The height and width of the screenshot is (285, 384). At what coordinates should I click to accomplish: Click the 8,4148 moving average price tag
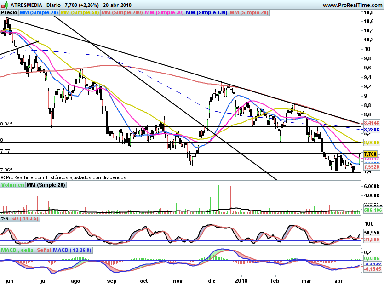(372, 123)
